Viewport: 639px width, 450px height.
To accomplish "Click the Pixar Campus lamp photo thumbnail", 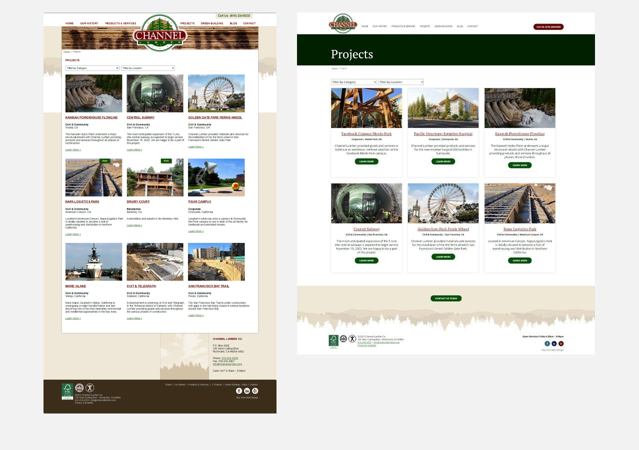I will [216, 177].
